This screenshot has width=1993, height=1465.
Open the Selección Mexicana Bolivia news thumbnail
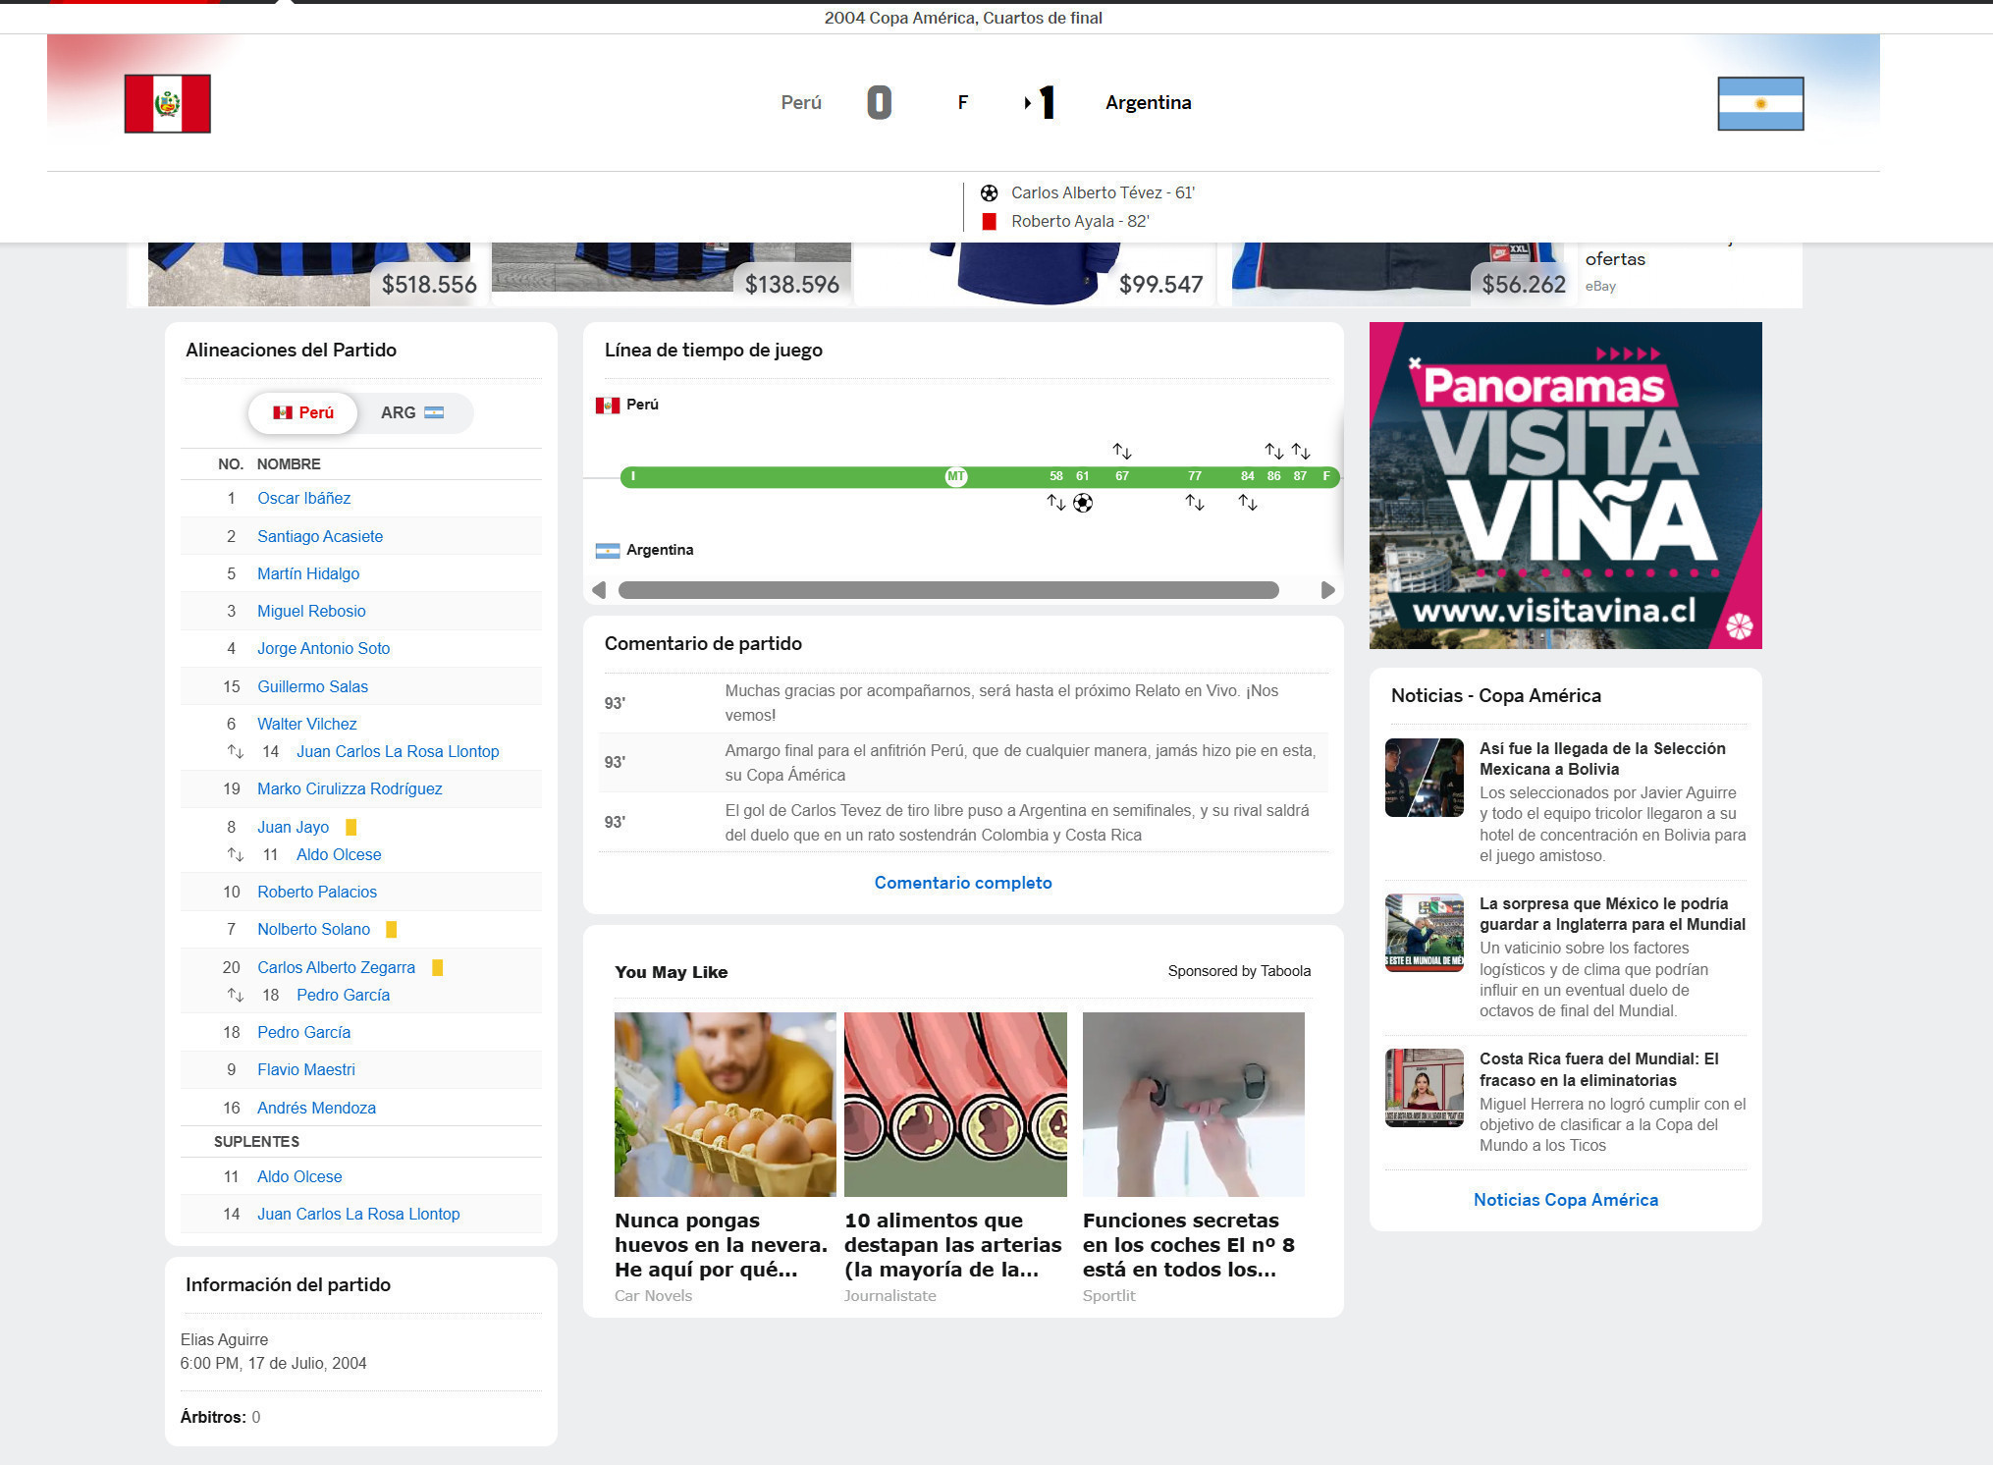click(1424, 778)
